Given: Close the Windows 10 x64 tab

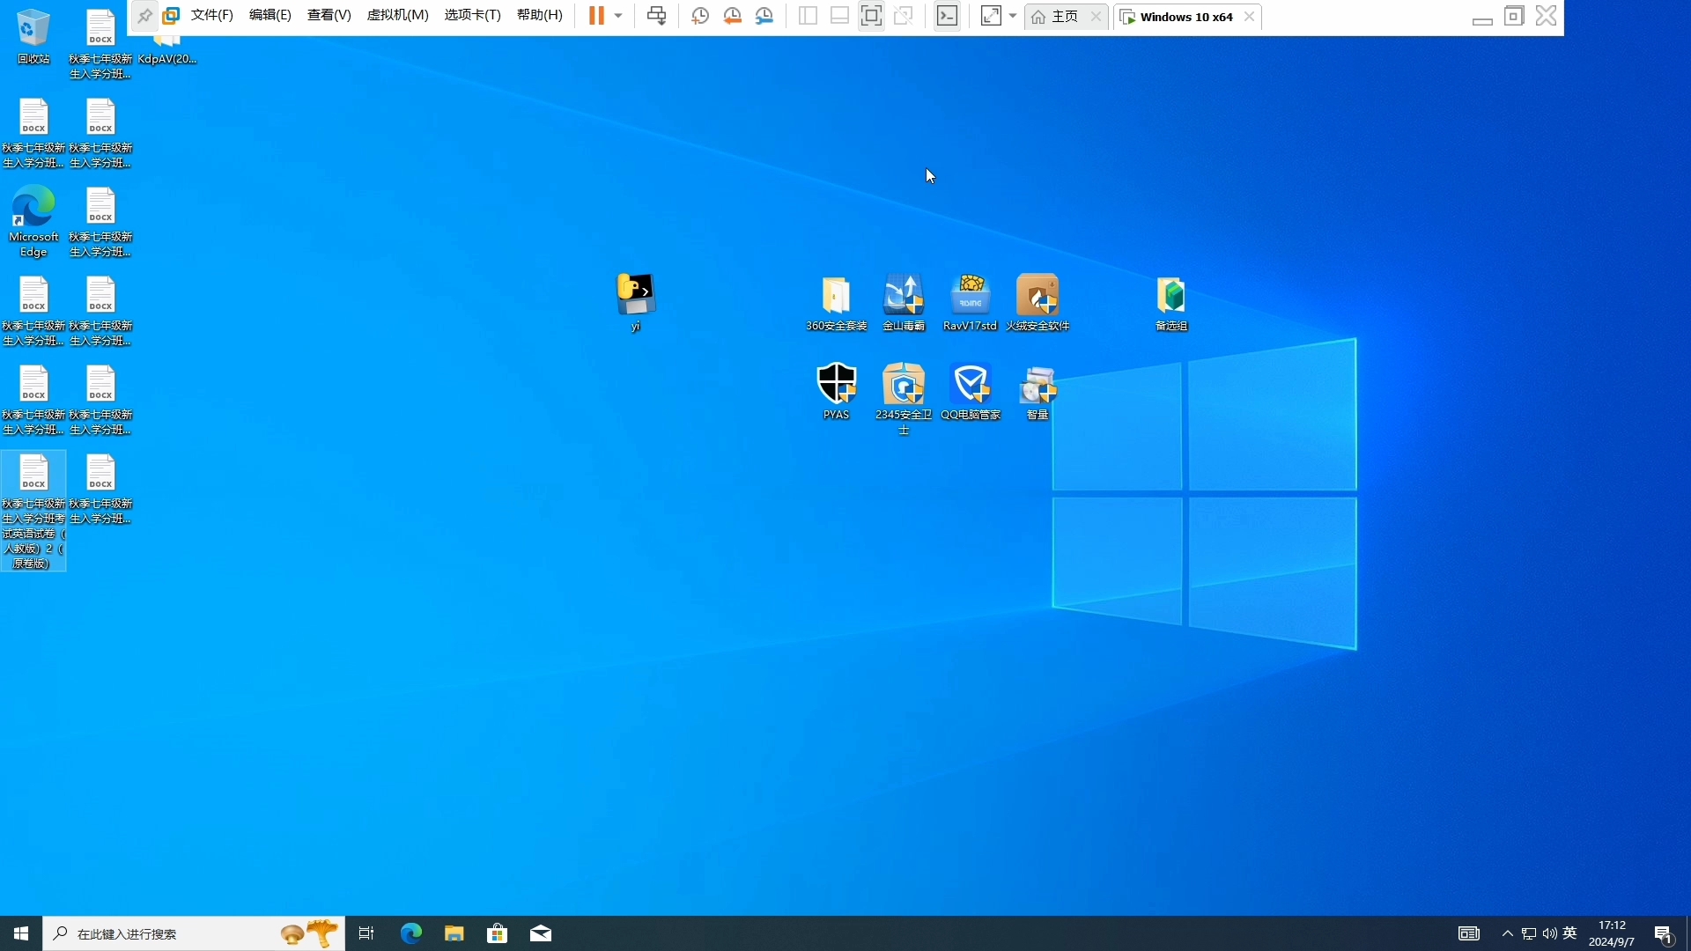Looking at the screenshot, I should (x=1249, y=17).
